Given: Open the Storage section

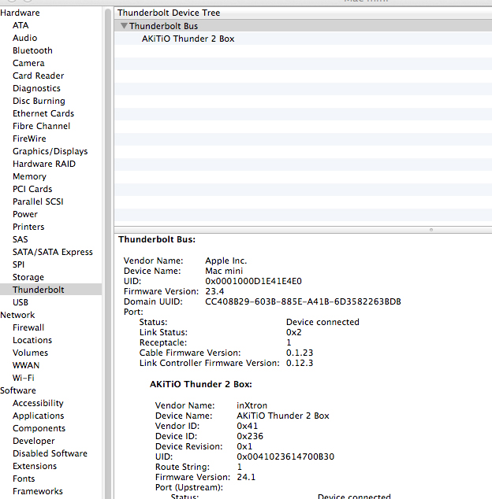Looking at the screenshot, I should tap(28, 277).
